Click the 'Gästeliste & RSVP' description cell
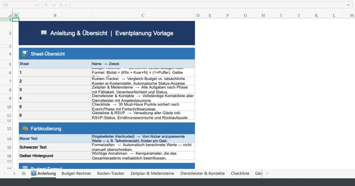The image size is (355, 186). click(x=143, y=115)
